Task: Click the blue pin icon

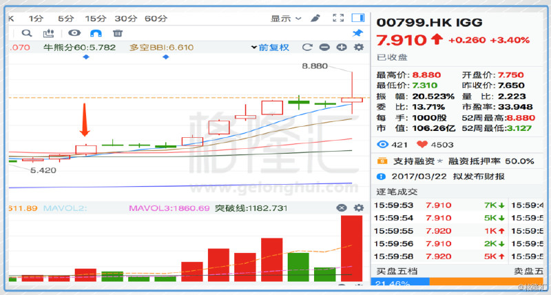Action: click(x=357, y=32)
